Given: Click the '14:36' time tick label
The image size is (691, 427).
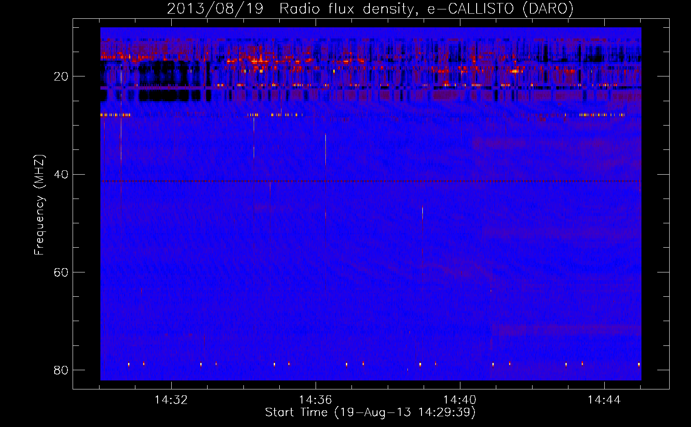Looking at the screenshot, I should 315,400.
